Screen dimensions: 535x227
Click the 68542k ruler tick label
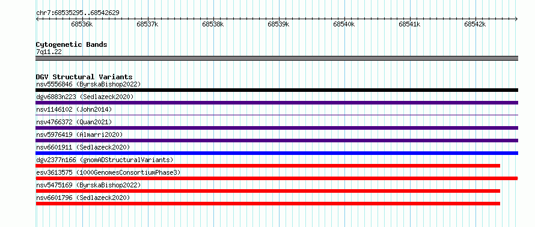(x=475, y=24)
